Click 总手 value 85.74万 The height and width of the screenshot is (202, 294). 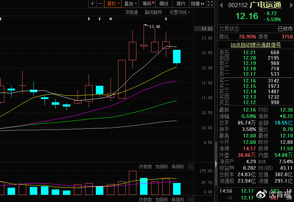tap(246, 123)
